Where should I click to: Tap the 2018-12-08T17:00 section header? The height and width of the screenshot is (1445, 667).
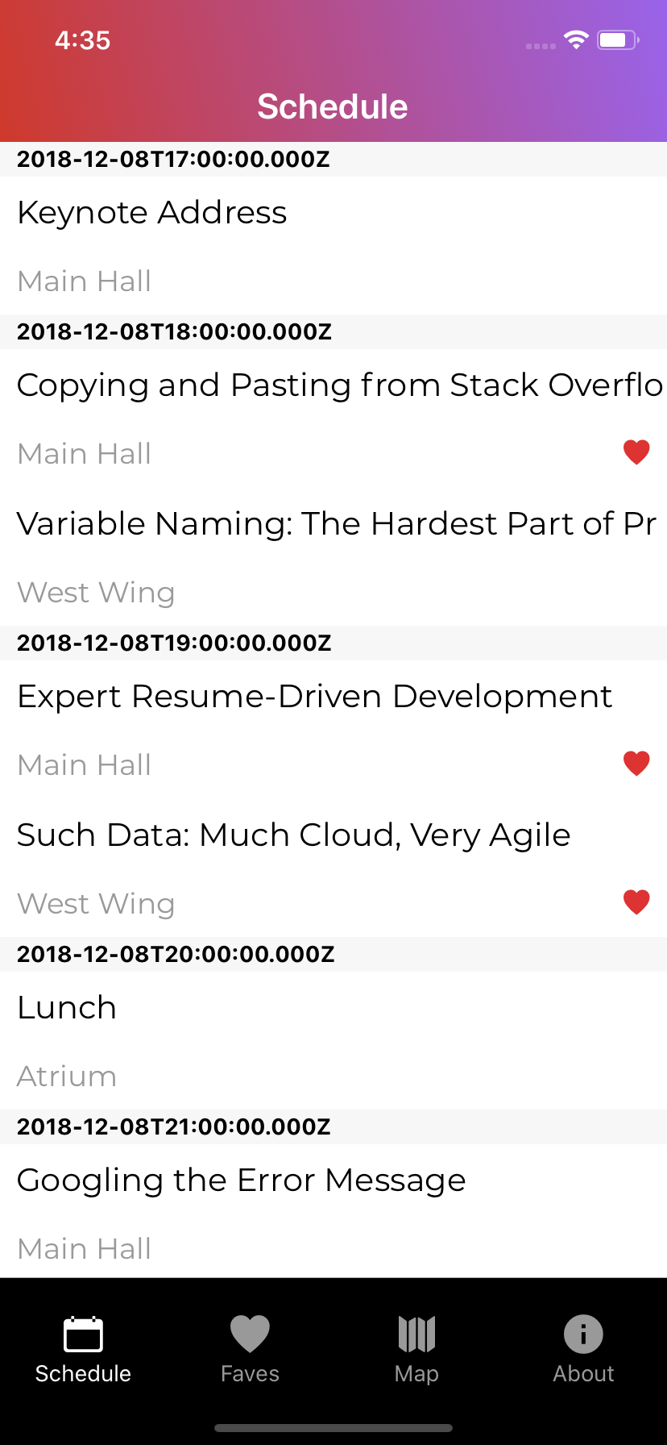point(333,159)
